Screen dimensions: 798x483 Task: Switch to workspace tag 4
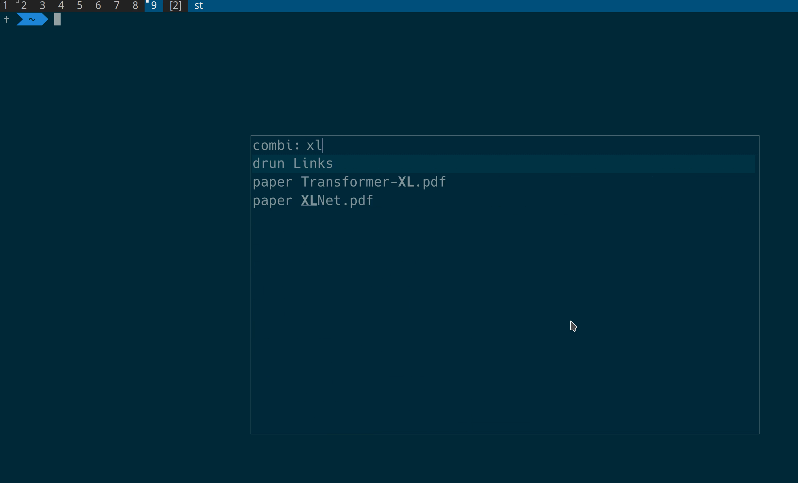click(x=61, y=5)
